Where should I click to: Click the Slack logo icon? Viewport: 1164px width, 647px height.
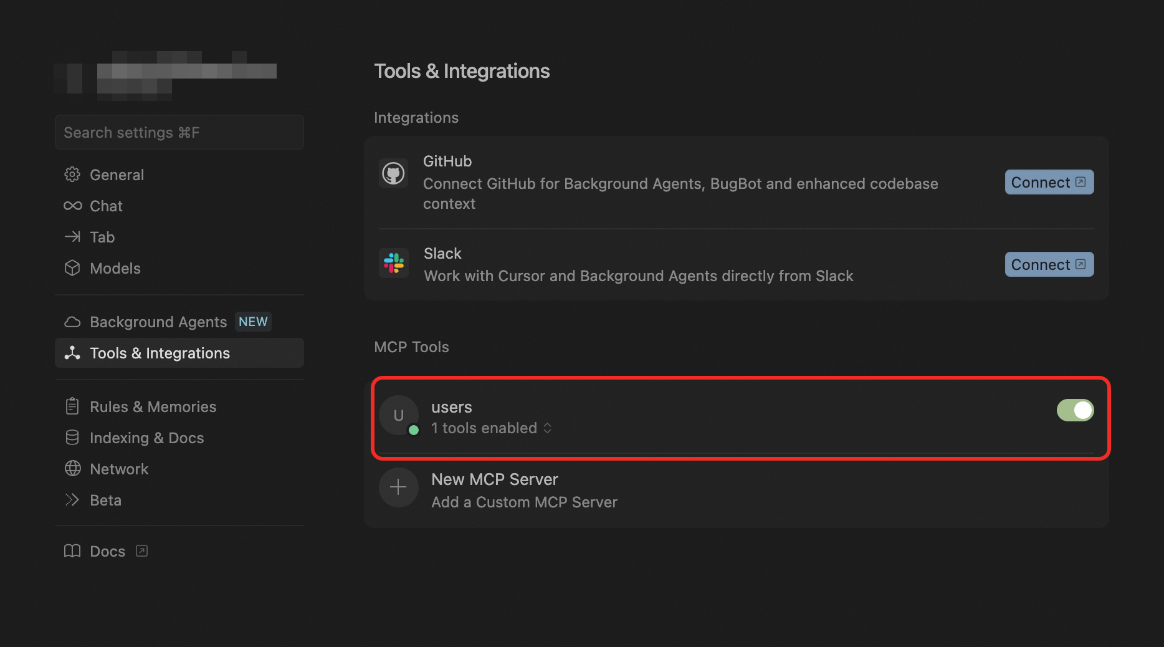point(394,263)
